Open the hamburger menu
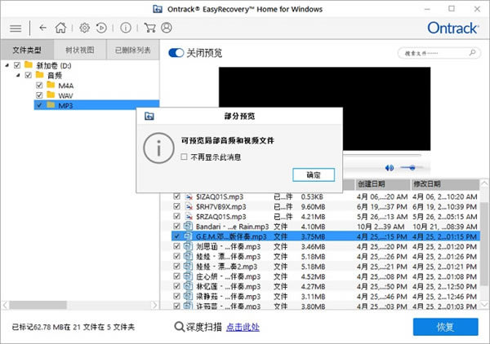 tap(15, 28)
